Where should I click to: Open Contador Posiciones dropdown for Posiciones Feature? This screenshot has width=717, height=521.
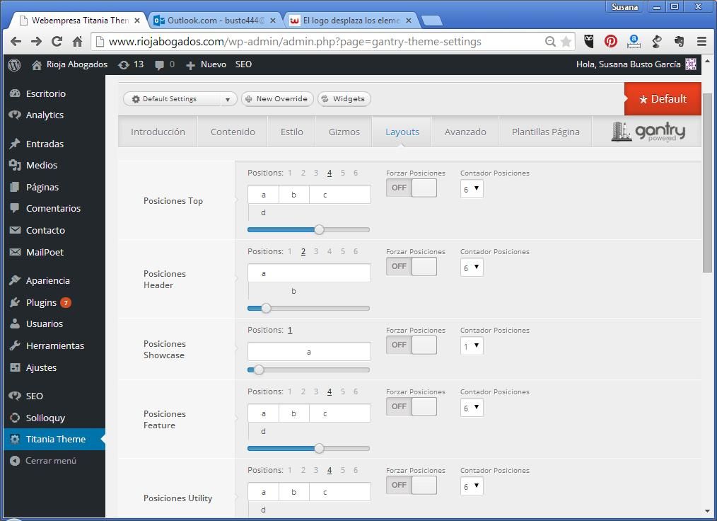pos(472,408)
